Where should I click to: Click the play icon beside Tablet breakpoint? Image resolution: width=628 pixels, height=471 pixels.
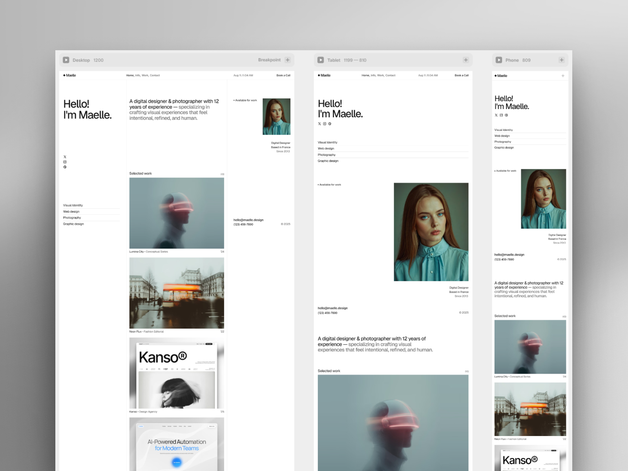click(x=321, y=60)
